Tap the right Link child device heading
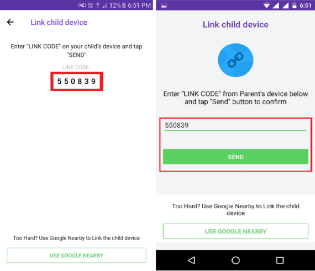 click(235, 25)
